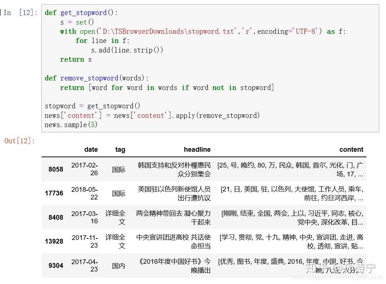The image size is (386, 284).
Task: Click the content column header
Action: pyautogui.click(x=351, y=150)
